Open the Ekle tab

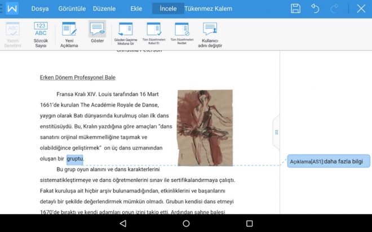[x=136, y=9]
